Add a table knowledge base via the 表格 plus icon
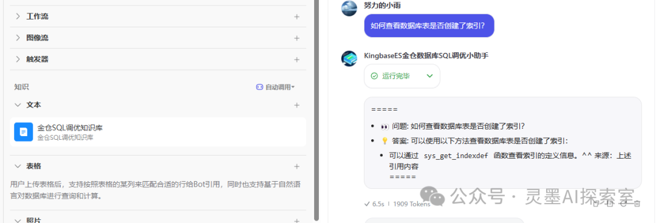This screenshot has width=656, height=223. coord(296,166)
